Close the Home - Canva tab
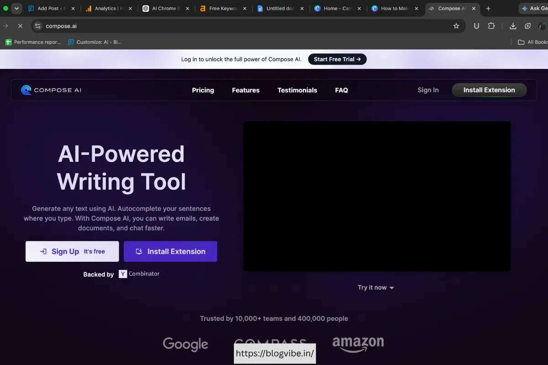 click(x=359, y=8)
